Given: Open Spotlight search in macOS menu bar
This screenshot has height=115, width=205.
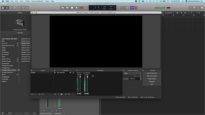Looking at the screenshot, I should click(x=183, y=1).
